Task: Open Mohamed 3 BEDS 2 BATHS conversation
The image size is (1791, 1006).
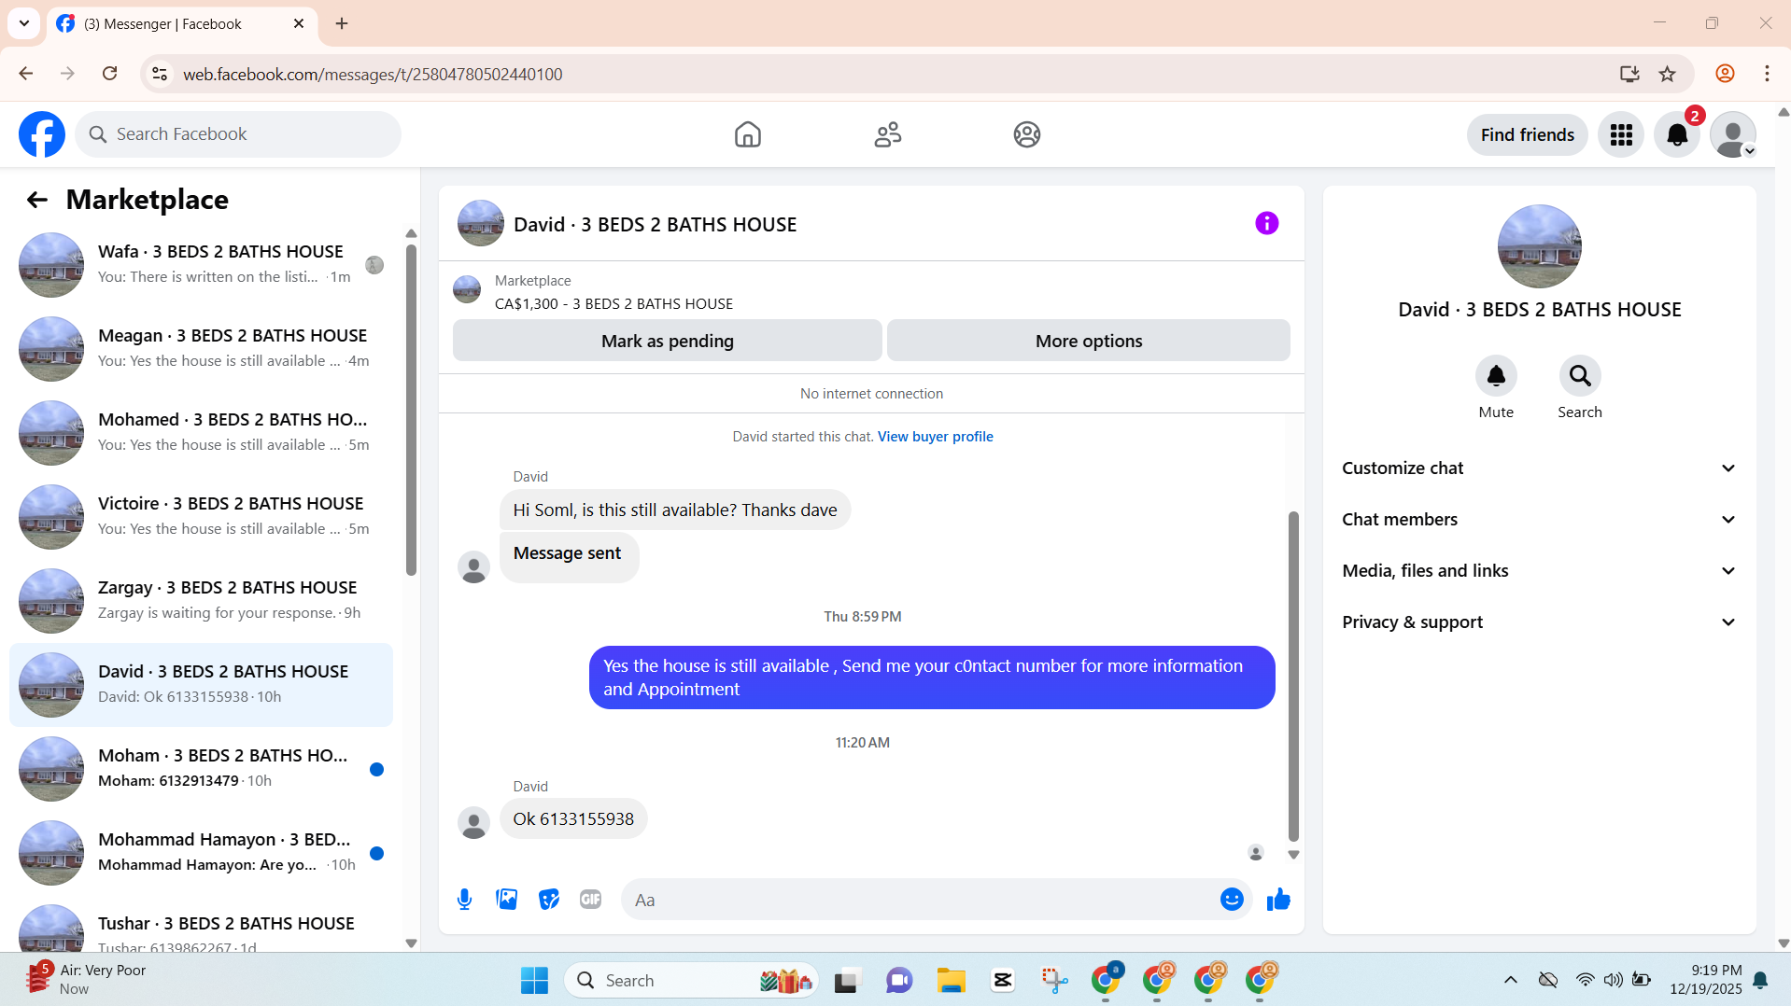Action: click(201, 433)
